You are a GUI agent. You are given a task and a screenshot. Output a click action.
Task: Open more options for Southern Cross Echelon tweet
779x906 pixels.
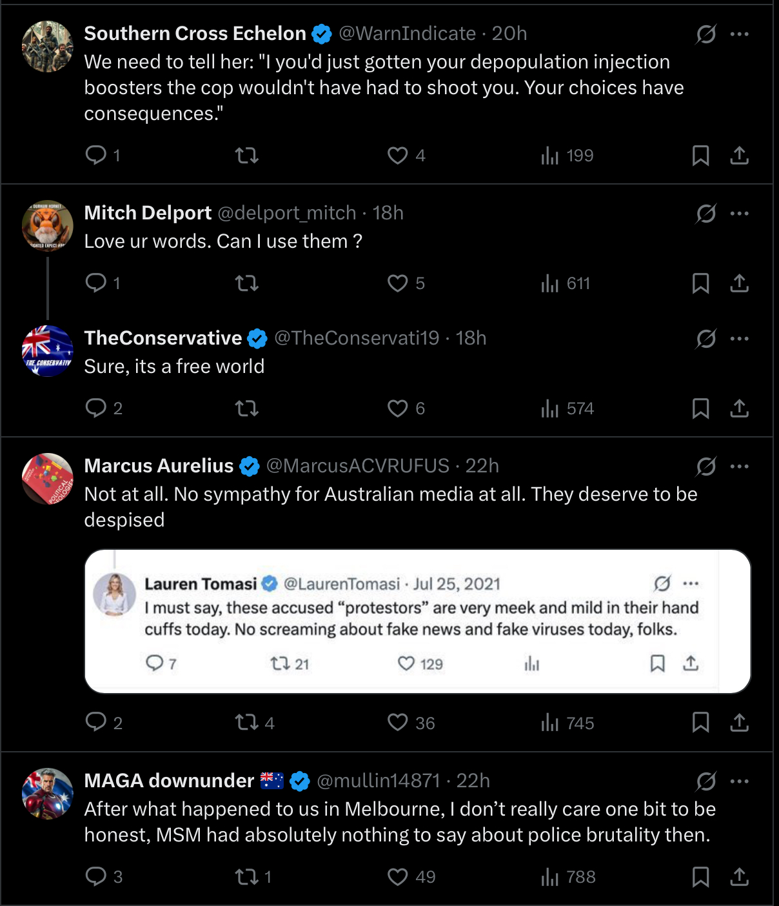pyautogui.click(x=740, y=34)
